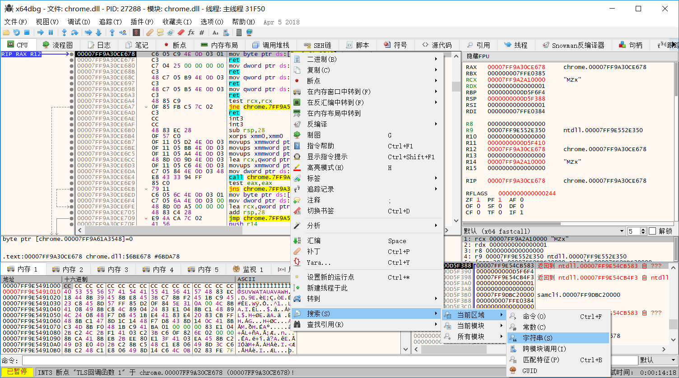679x378 pixels.
Task: Open the 插件(P) menu
Action: coord(142,22)
